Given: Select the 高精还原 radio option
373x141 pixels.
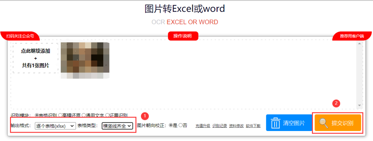Looking at the screenshot, I should [60, 115].
